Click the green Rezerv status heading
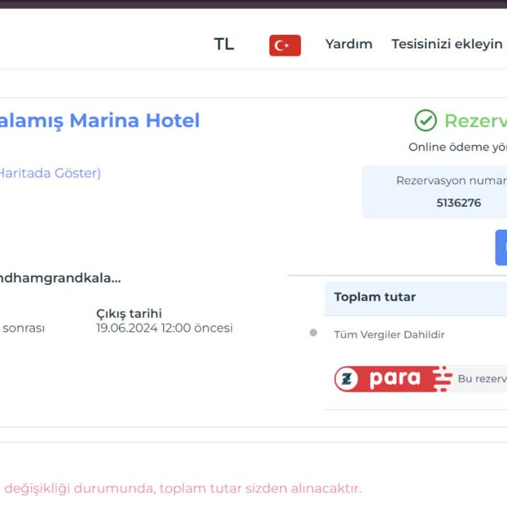This screenshot has width=507, height=507. coord(475,121)
